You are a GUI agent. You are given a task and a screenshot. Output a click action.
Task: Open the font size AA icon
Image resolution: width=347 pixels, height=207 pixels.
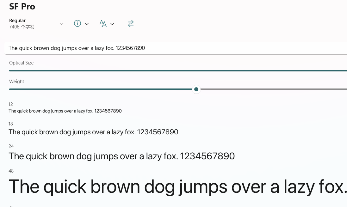tap(103, 24)
